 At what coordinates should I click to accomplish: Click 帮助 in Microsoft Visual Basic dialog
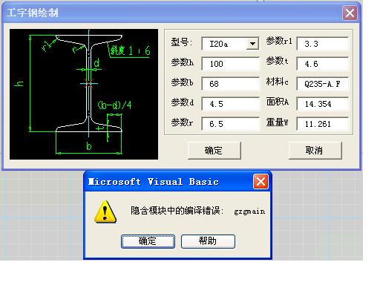tap(208, 241)
